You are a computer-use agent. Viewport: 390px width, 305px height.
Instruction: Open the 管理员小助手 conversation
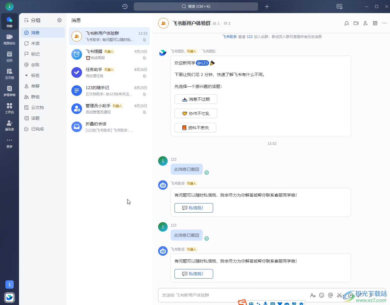click(109, 109)
